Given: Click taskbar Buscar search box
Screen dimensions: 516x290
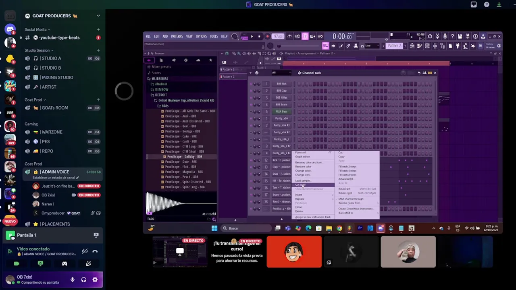Looking at the screenshot, I should click(x=246, y=228).
